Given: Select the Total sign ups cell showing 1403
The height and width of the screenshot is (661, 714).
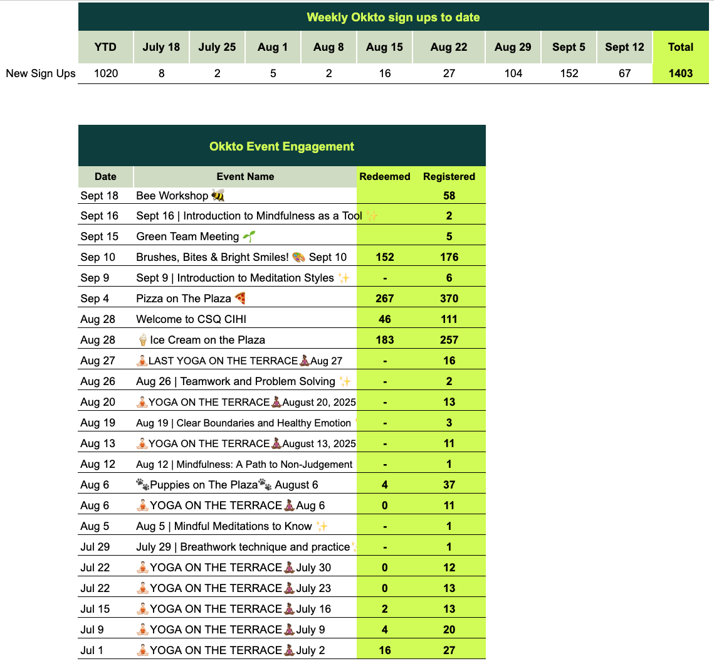Looking at the screenshot, I should pyautogui.click(x=680, y=73).
